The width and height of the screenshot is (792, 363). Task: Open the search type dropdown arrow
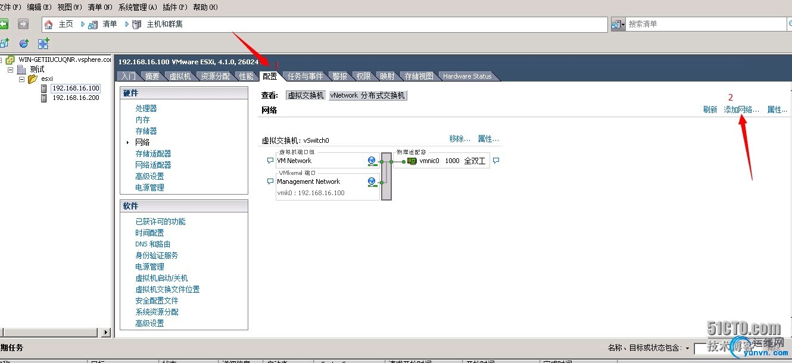[x=623, y=24]
